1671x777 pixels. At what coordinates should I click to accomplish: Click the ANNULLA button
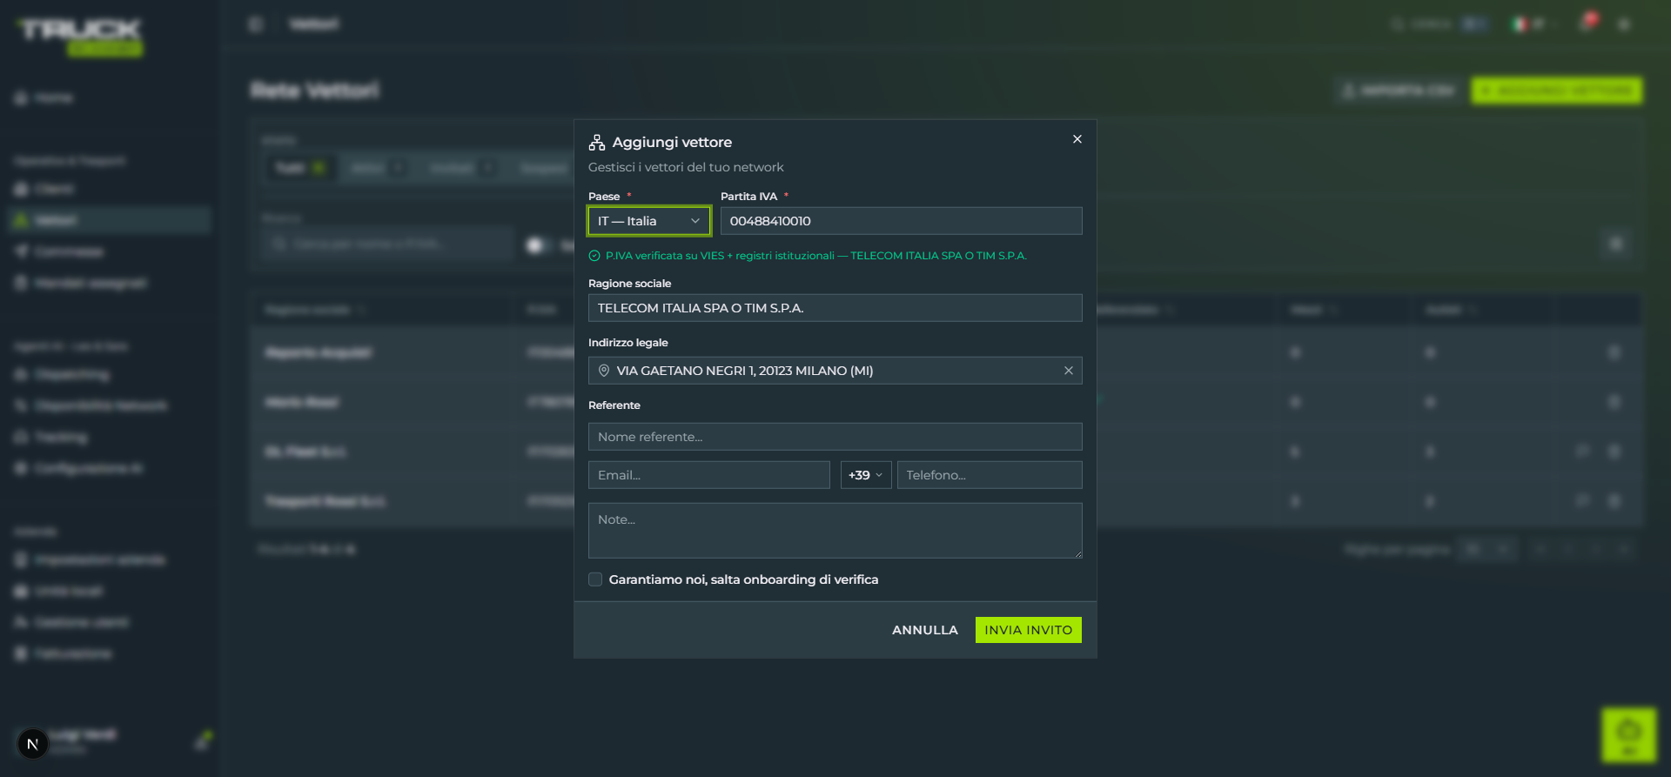(x=924, y=630)
